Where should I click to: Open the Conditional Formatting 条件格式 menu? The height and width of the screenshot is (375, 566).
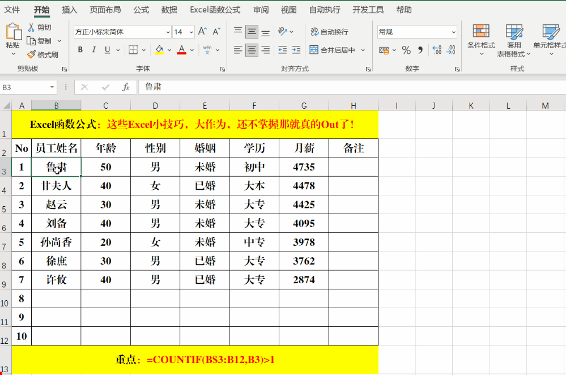(x=481, y=40)
